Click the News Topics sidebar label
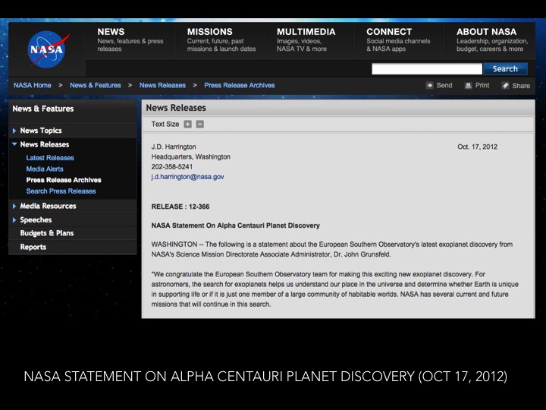This screenshot has height=410, width=546. point(41,131)
